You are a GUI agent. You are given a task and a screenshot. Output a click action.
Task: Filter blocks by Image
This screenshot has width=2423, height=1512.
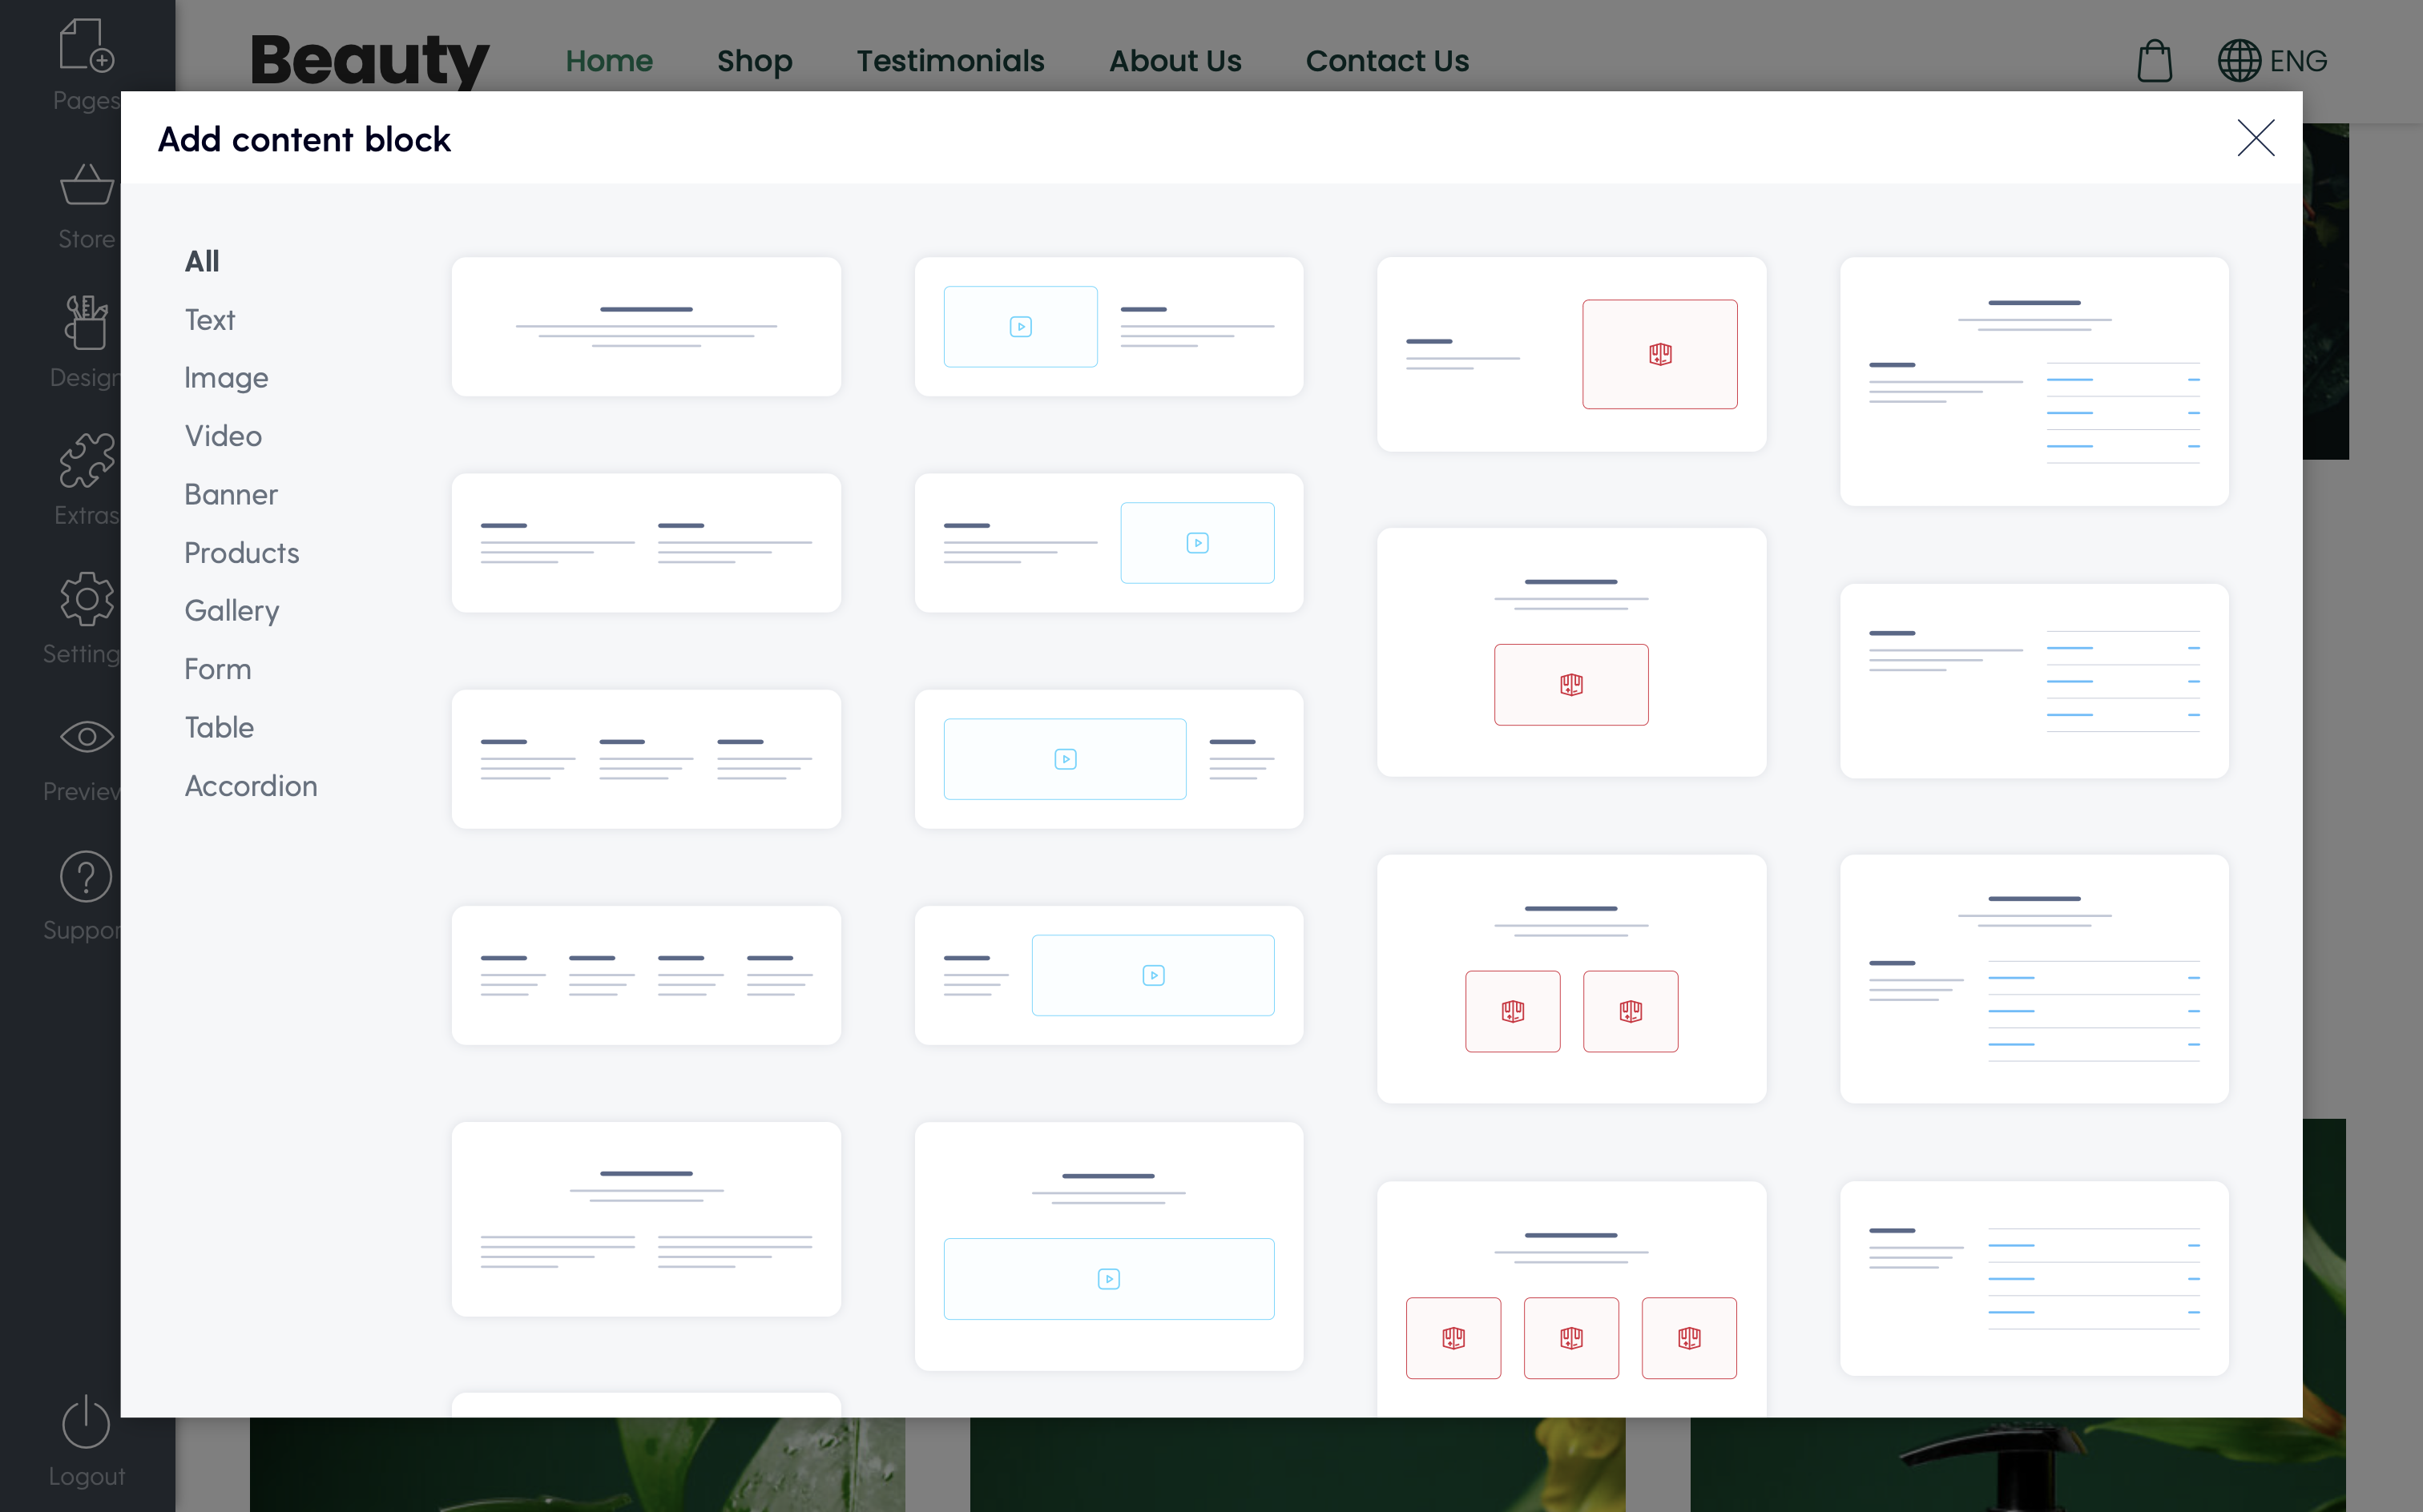coord(226,377)
